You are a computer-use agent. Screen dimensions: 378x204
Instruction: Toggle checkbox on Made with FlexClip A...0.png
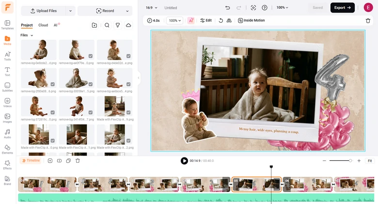tap(52, 141)
